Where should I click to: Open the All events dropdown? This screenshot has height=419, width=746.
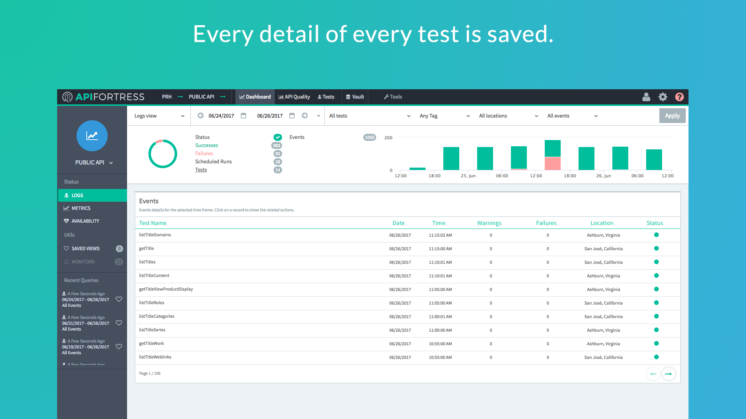click(x=572, y=116)
